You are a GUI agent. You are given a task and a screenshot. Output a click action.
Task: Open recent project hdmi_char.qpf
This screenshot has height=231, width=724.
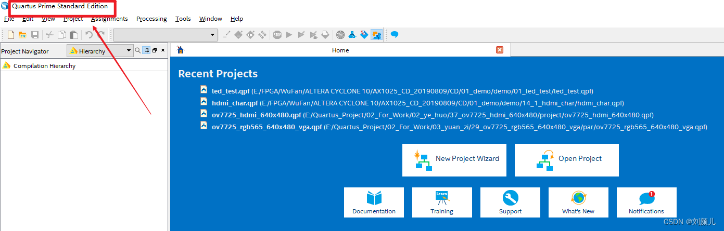418,103
